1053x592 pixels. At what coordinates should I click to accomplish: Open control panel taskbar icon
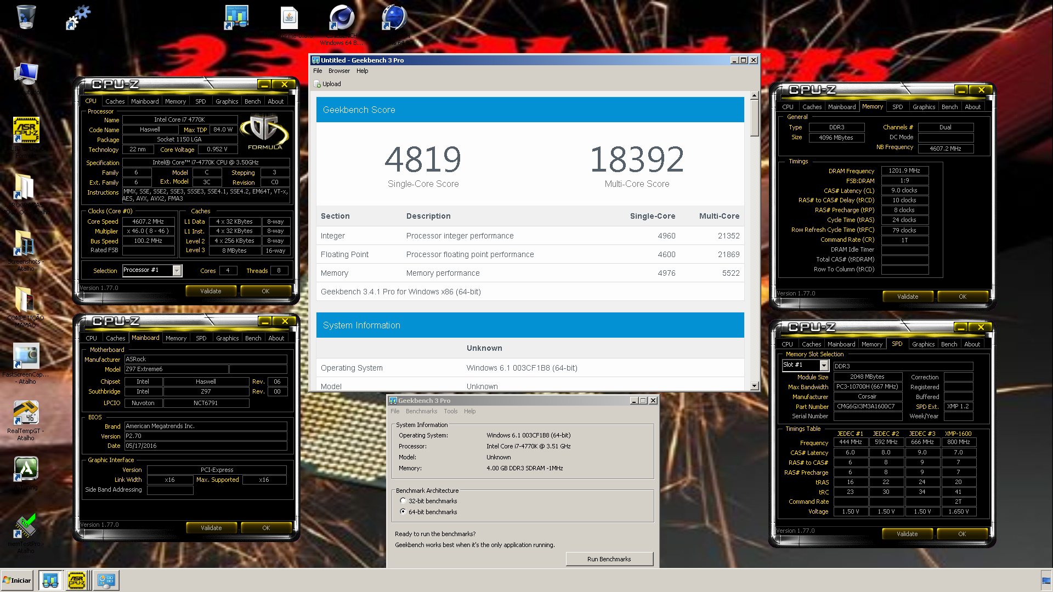click(x=106, y=580)
